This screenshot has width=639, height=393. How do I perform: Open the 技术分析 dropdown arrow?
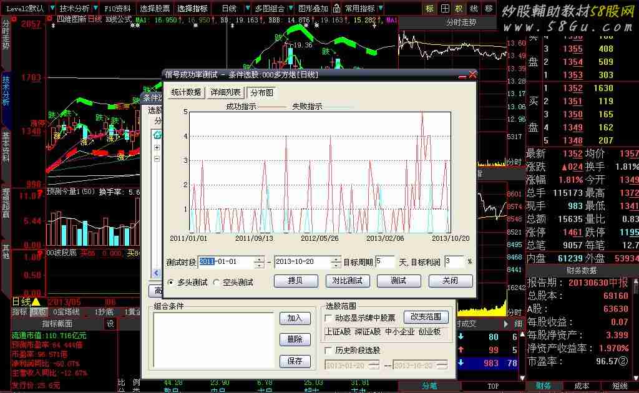click(x=95, y=8)
